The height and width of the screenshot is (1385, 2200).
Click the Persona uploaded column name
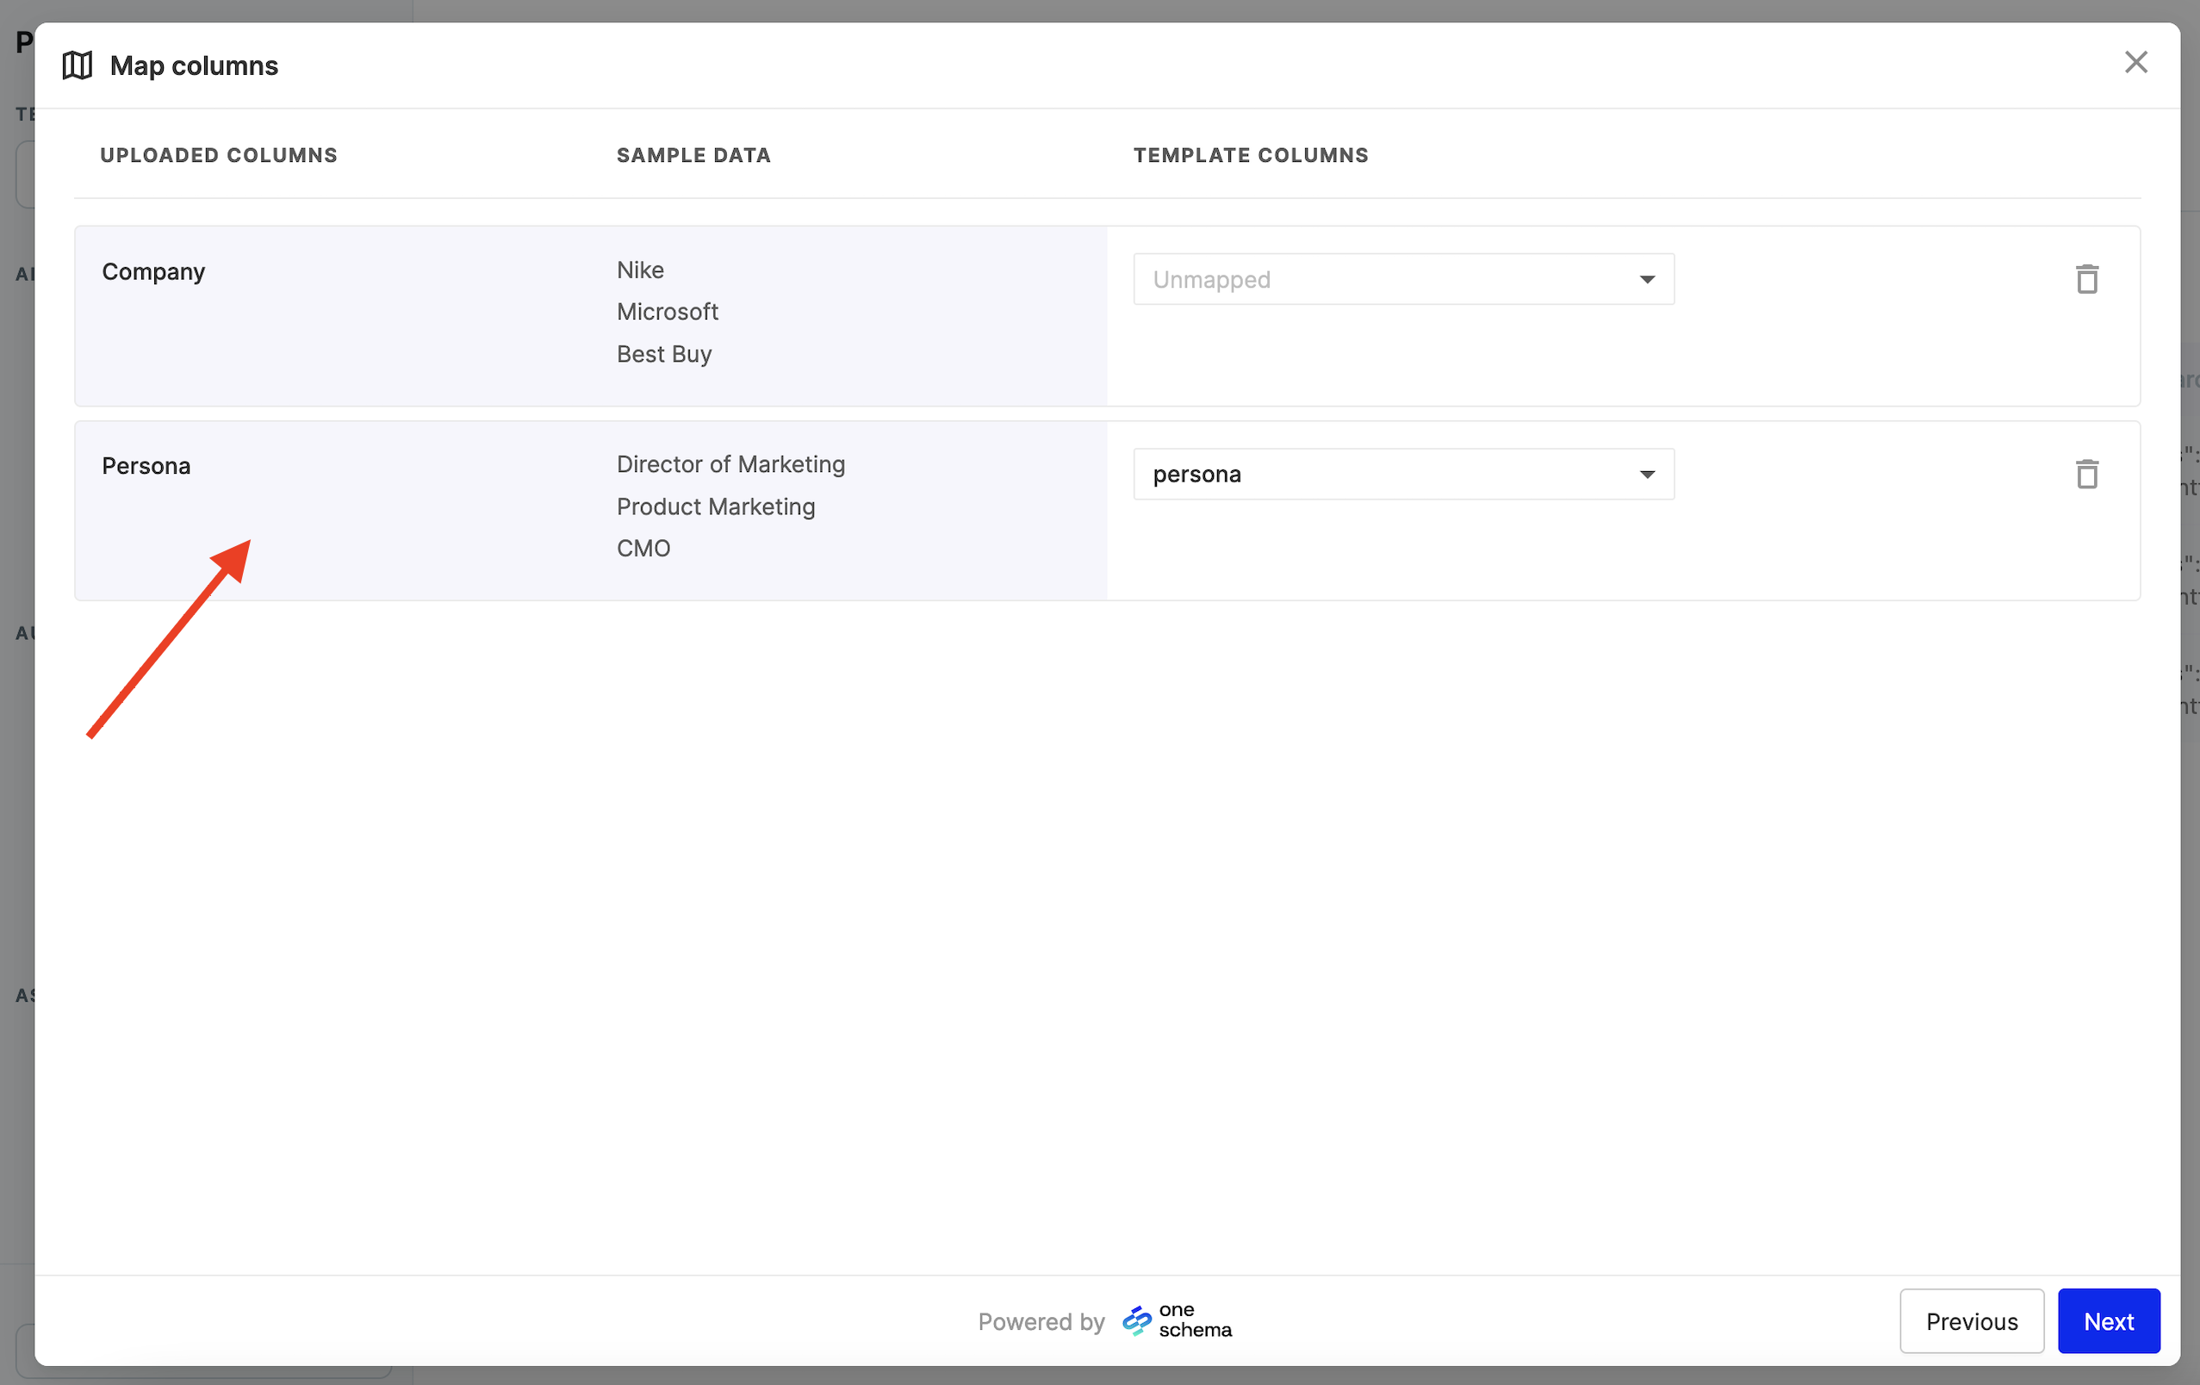click(x=146, y=466)
